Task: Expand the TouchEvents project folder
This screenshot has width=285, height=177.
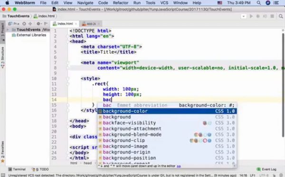Action: pos(8,29)
